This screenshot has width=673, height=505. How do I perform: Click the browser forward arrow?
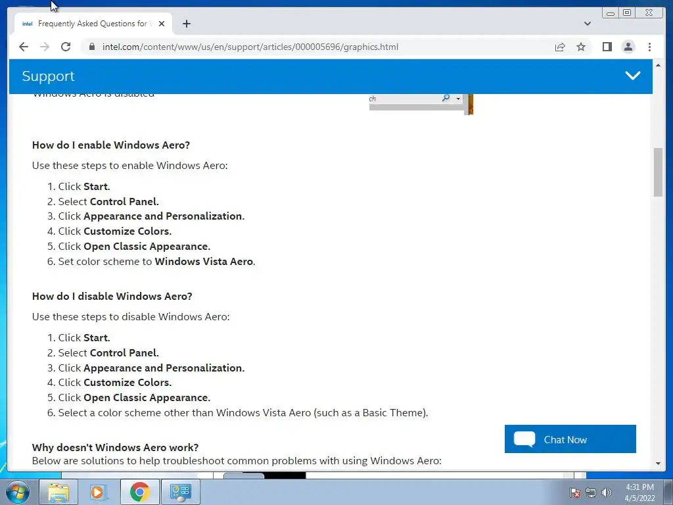[x=45, y=47]
